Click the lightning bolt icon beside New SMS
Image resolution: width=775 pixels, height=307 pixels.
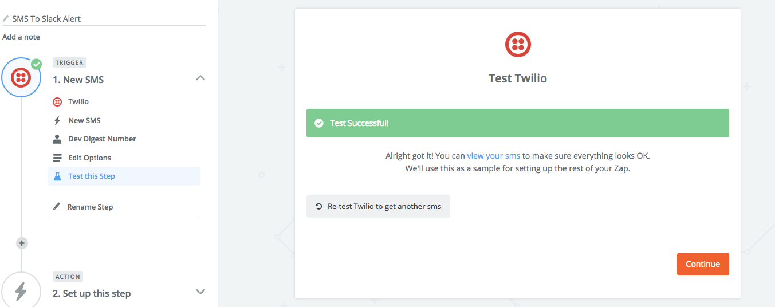click(x=57, y=121)
